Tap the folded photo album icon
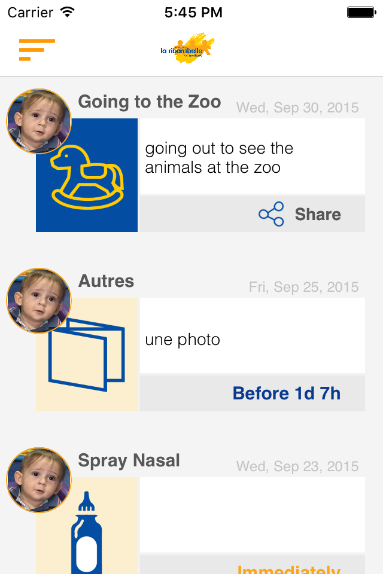 87,355
